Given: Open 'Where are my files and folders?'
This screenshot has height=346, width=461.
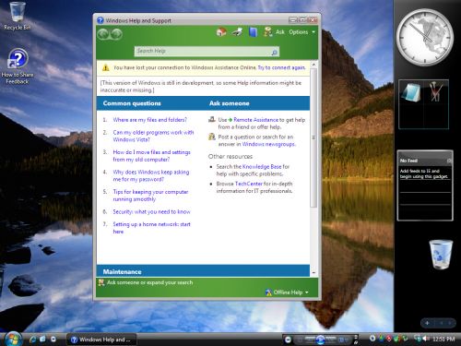Looking at the screenshot, I should point(149,120).
